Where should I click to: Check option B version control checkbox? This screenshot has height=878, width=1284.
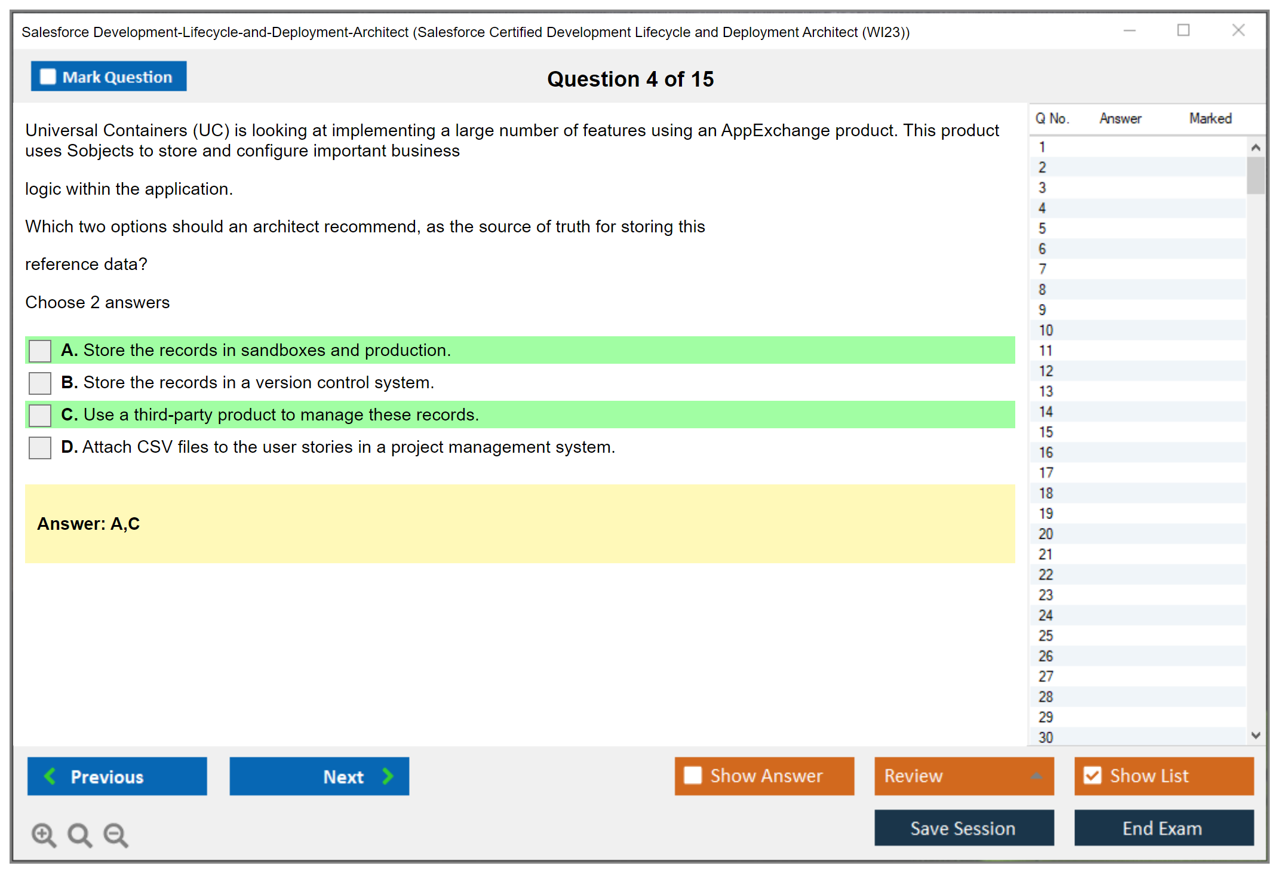point(40,383)
